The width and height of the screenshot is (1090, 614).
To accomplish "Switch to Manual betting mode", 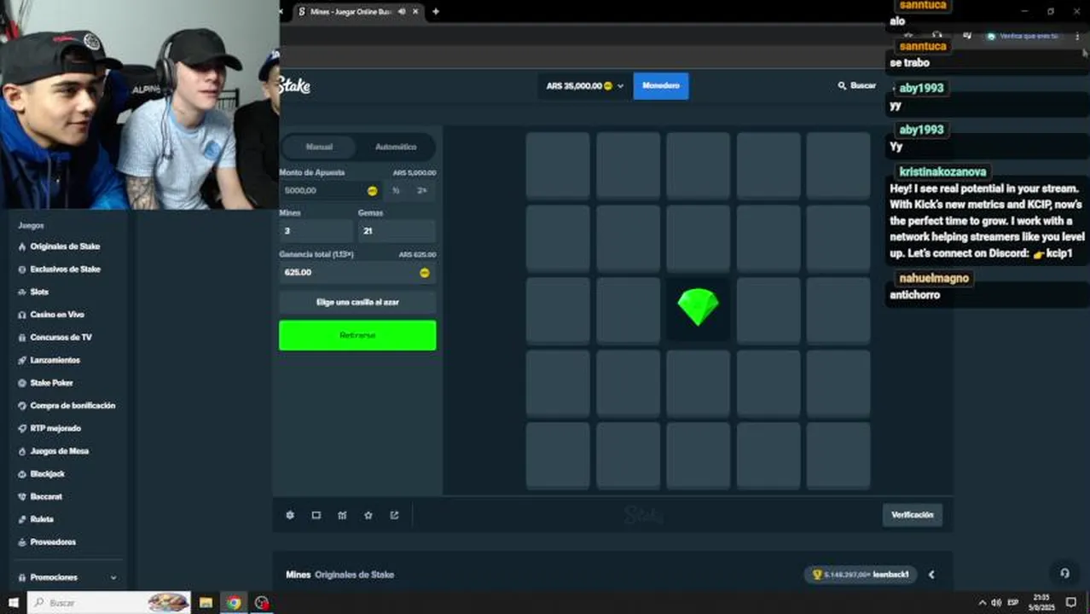I will (319, 147).
